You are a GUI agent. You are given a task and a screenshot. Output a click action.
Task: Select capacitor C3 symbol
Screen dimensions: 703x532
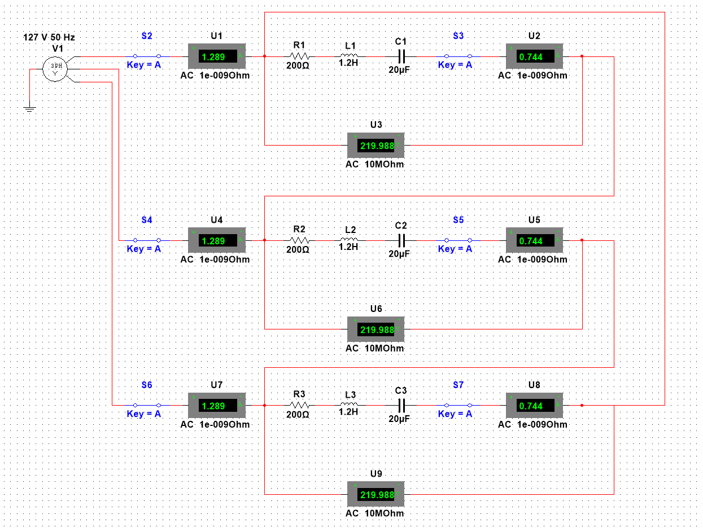click(x=401, y=405)
